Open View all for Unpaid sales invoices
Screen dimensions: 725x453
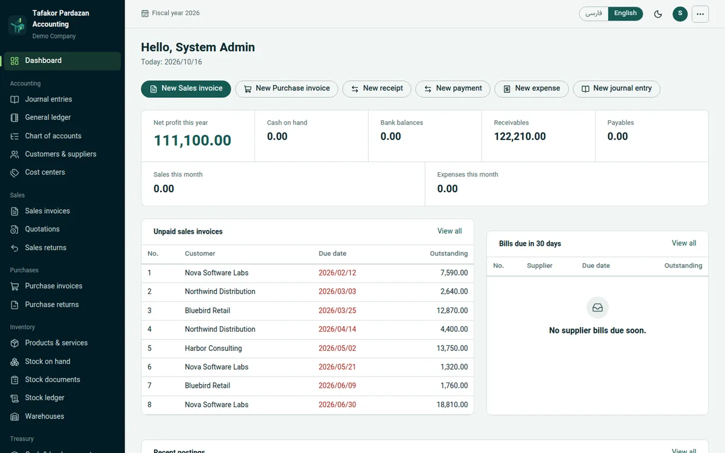tap(449, 231)
